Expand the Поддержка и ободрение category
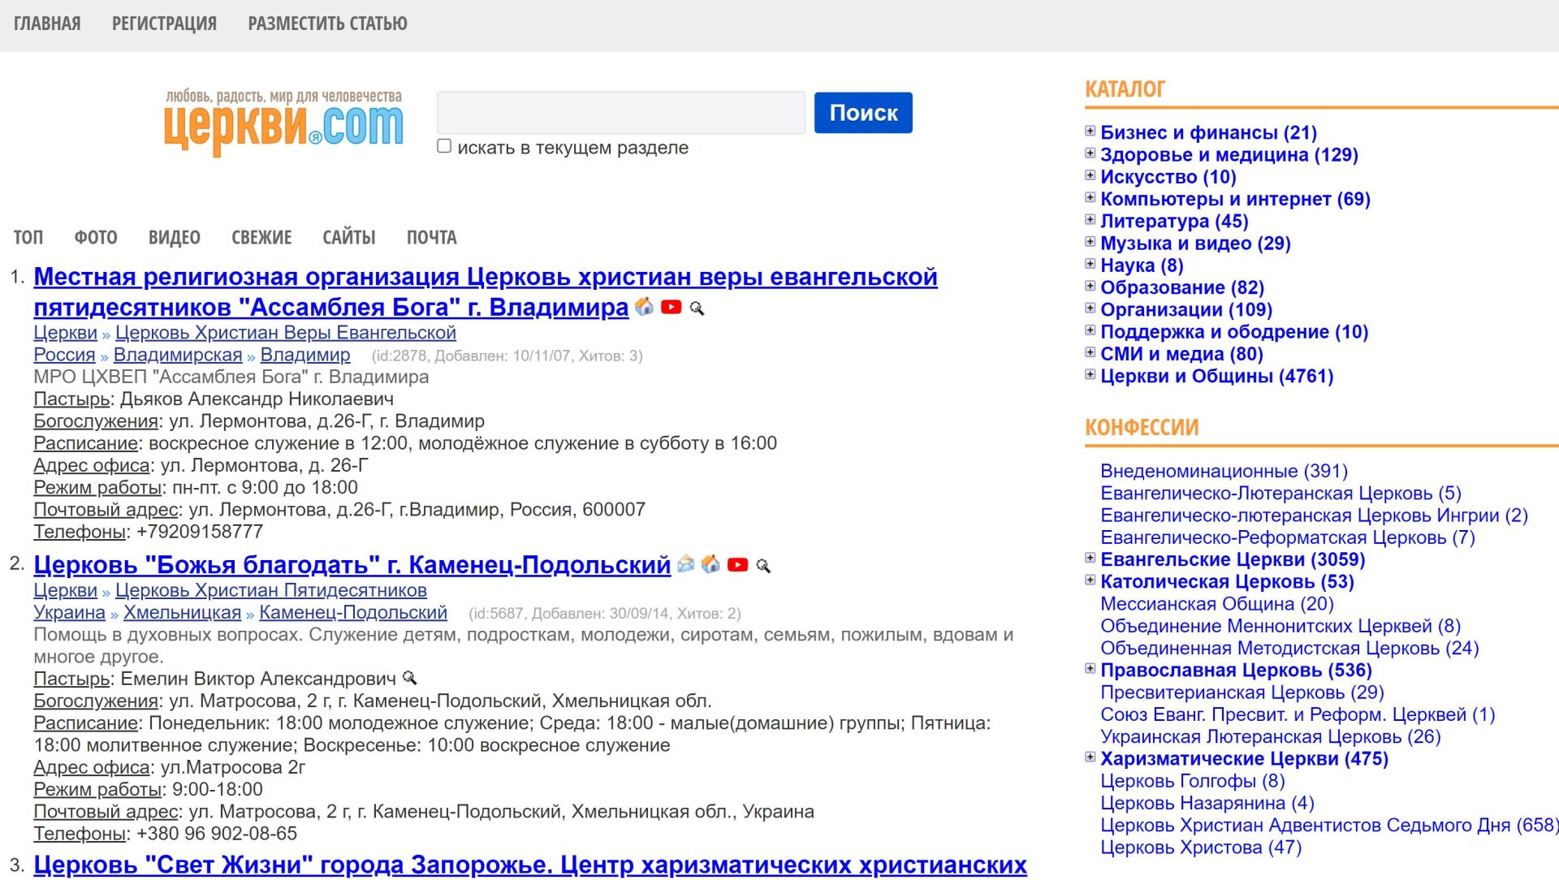The height and width of the screenshot is (880, 1559). coord(1090,330)
